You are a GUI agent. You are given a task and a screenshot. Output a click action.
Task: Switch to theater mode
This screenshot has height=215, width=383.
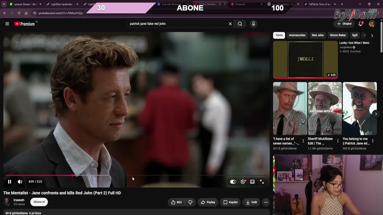pyautogui.click(x=253, y=182)
